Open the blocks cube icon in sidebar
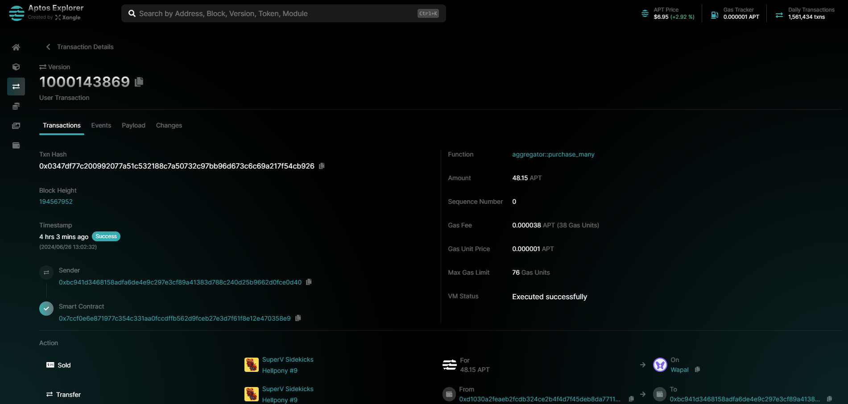 pyautogui.click(x=16, y=67)
